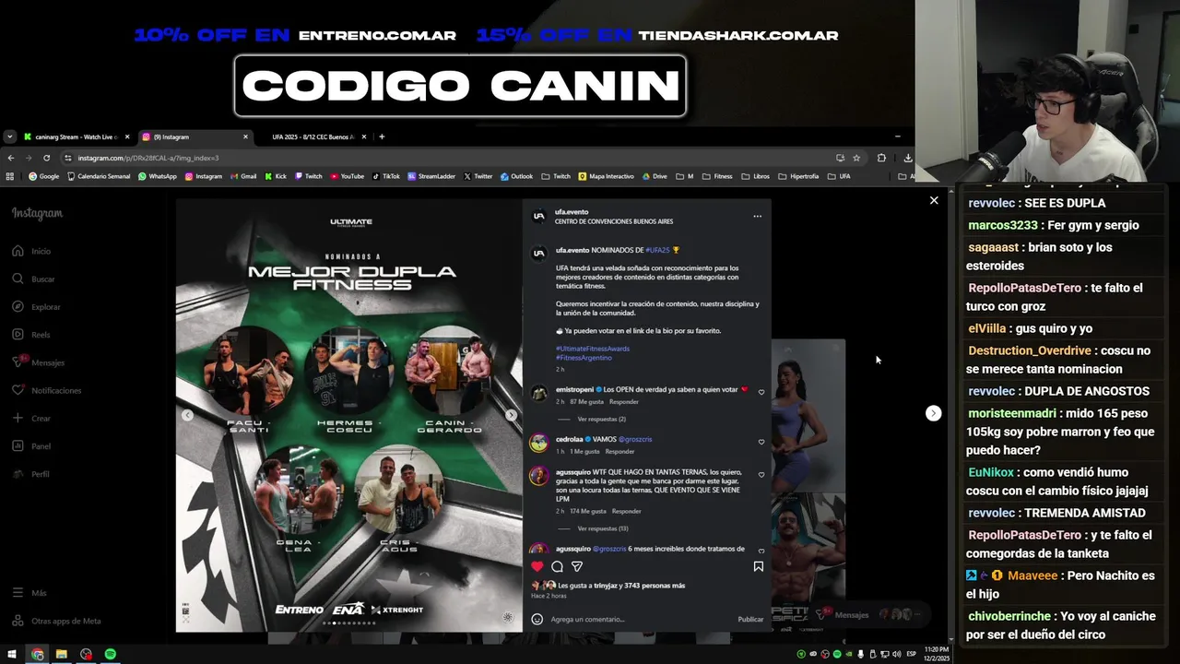Expand Ver respuestas (2) replies
This screenshot has width=1180, height=664.
pos(602,419)
